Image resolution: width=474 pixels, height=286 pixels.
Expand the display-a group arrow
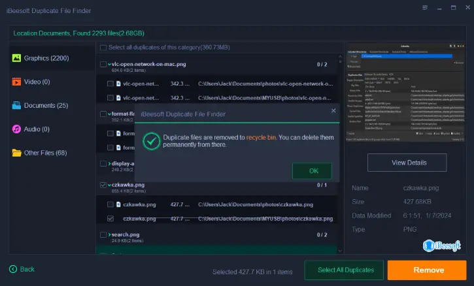109,164
